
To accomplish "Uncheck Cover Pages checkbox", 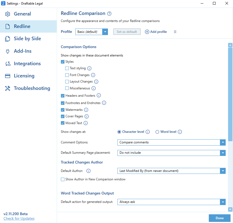I will pyautogui.click(x=63, y=117).
